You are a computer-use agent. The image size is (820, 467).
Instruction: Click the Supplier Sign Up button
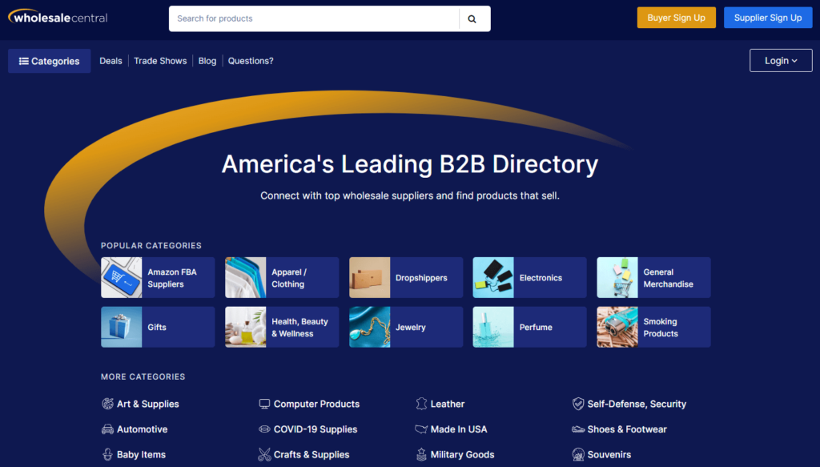point(768,18)
